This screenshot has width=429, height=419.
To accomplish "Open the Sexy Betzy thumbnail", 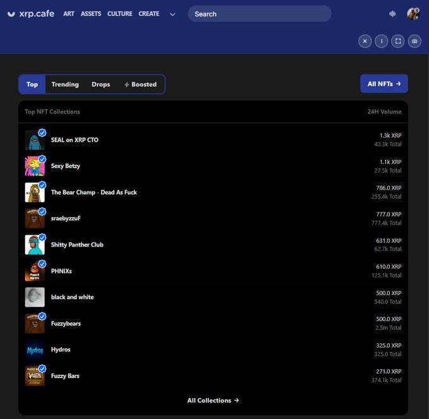I will (x=35, y=166).
